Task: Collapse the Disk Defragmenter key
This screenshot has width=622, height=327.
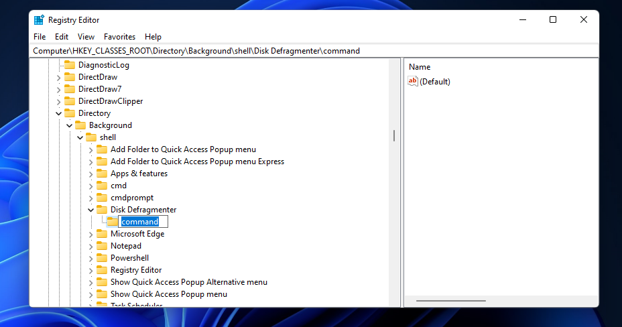Action: 91,210
